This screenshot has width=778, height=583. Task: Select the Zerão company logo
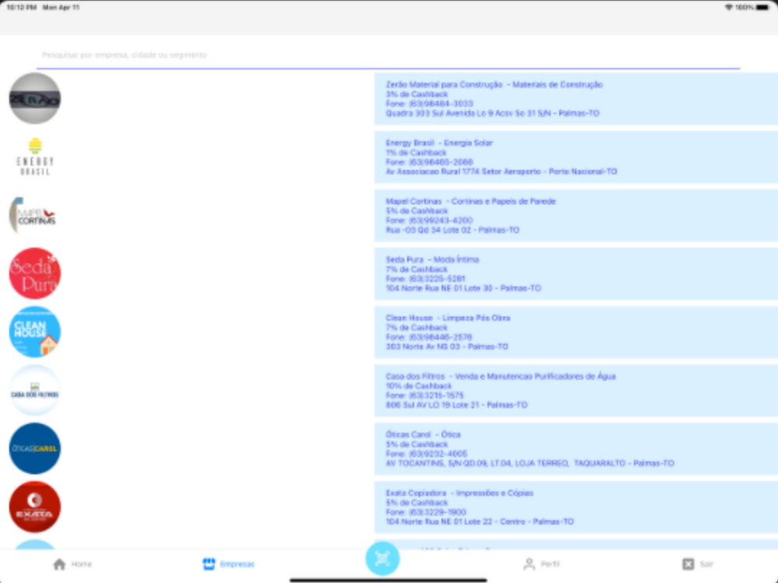click(x=35, y=98)
